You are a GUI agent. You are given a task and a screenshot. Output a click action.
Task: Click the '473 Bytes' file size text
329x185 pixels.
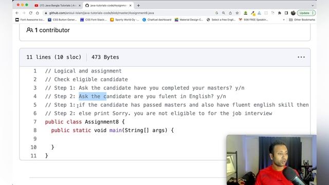pyautogui.click(x=105, y=57)
